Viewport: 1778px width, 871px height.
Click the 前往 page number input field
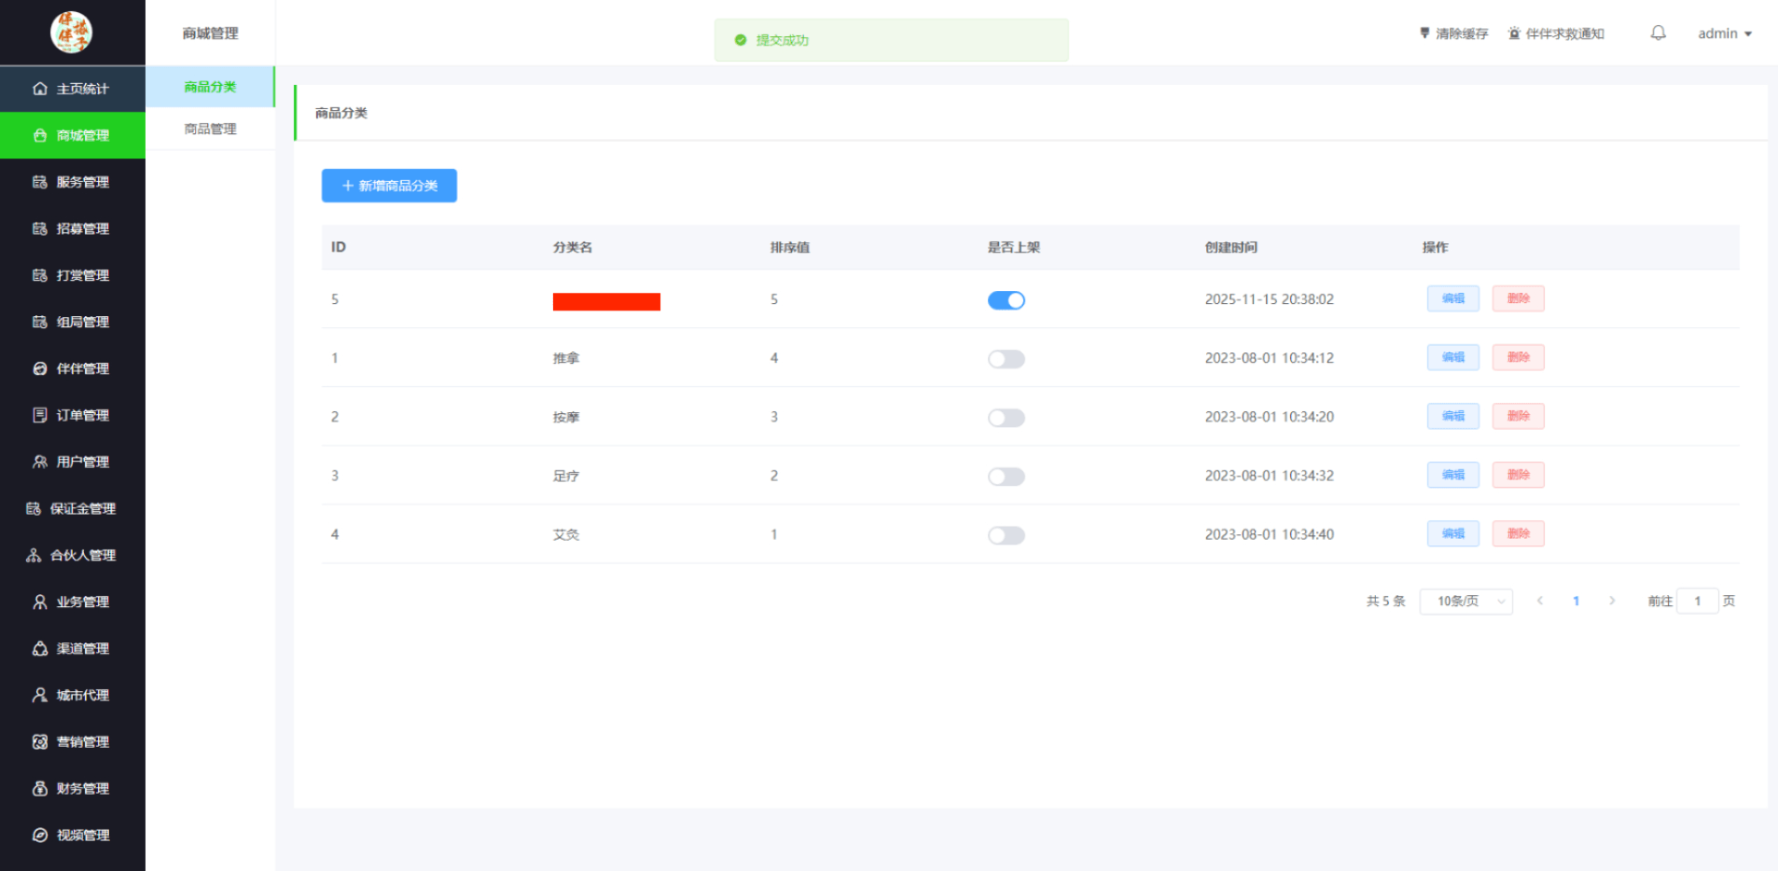tap(1697, 601)
